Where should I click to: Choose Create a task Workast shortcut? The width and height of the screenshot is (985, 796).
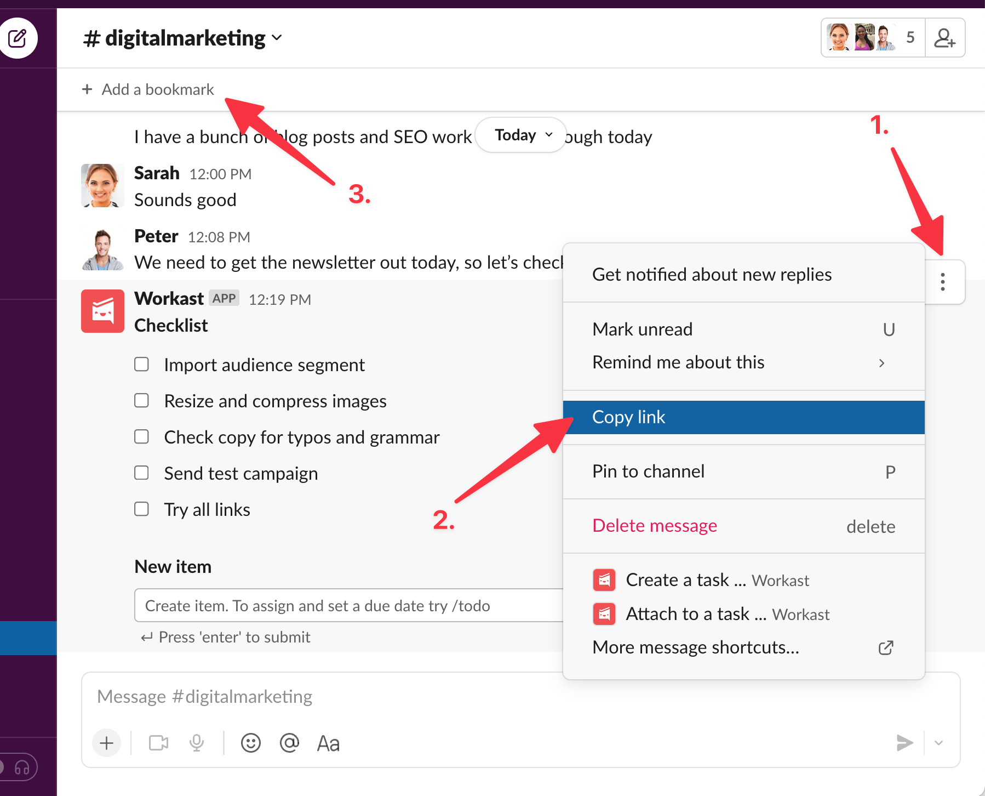point(743,580)
